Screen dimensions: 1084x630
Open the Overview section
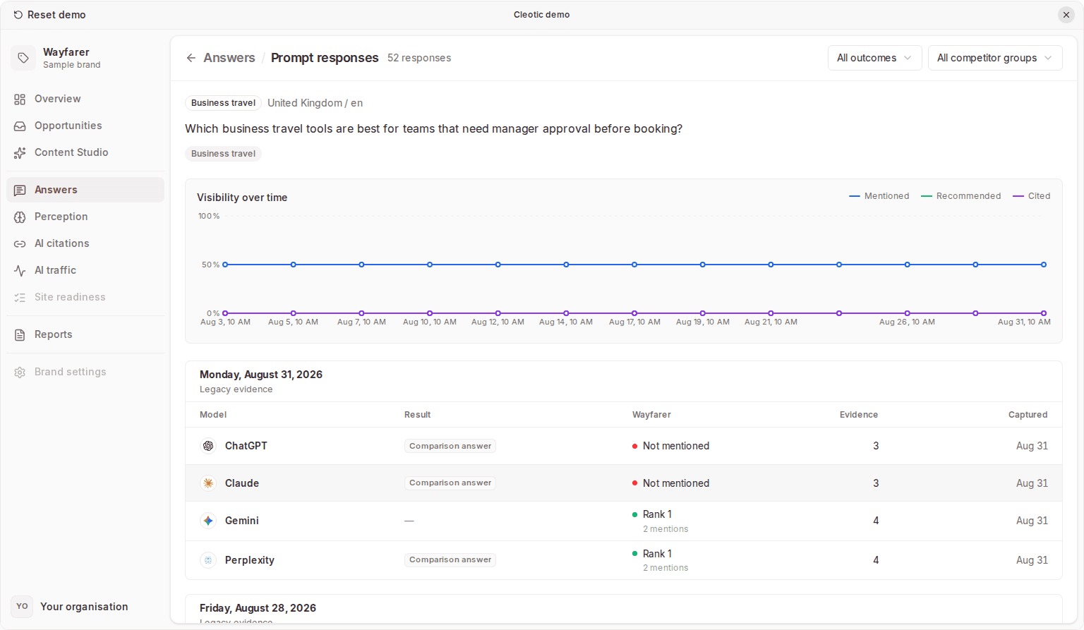85,99
